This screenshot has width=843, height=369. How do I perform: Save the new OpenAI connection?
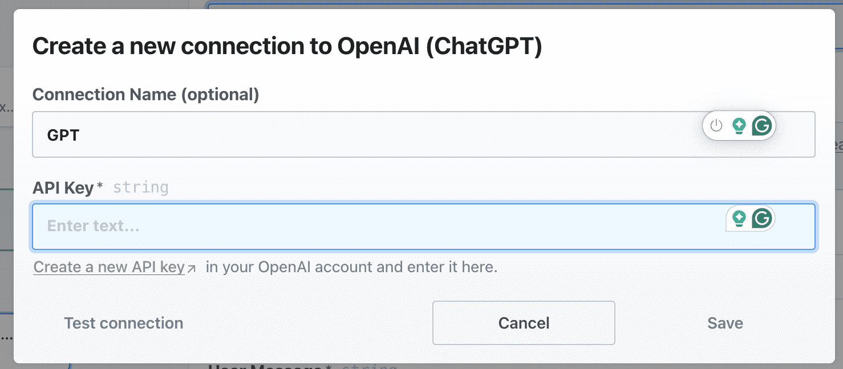[725, 323]
